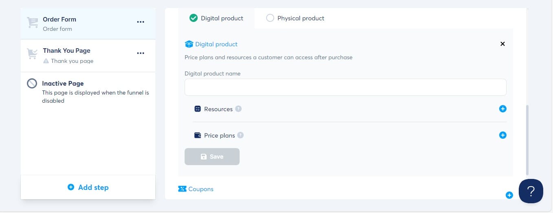Click the Price plans wallet icon
This screenshot has height=213, width=553.
[x=198, y=135]
